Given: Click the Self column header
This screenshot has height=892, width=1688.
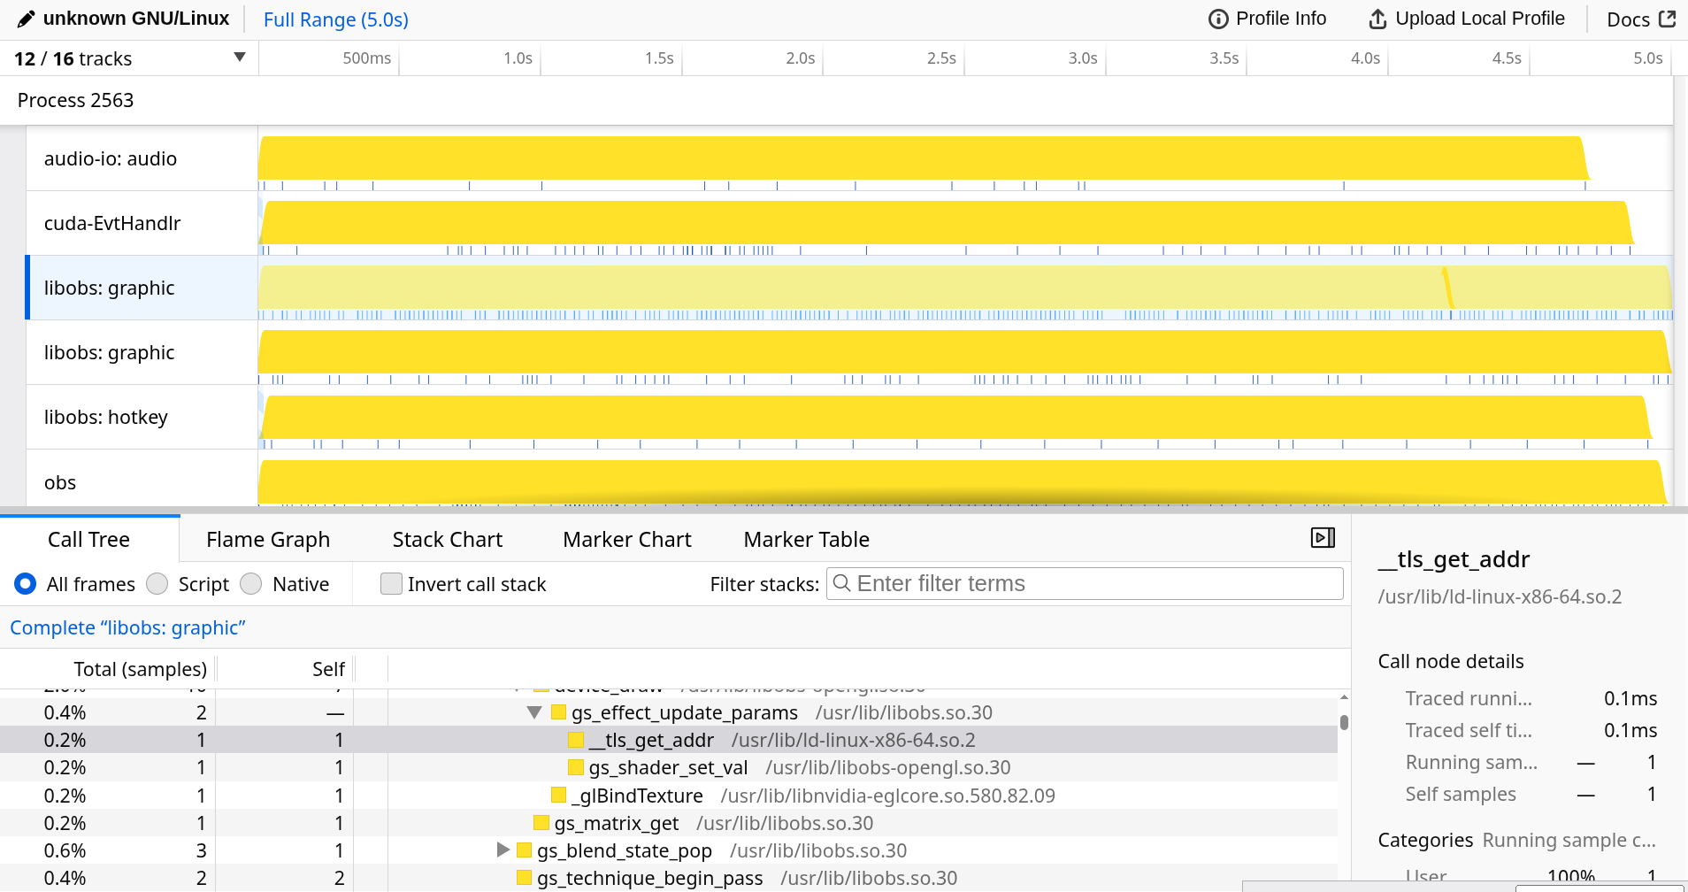Looking at the screenshot, I should (x=328, y=669).
